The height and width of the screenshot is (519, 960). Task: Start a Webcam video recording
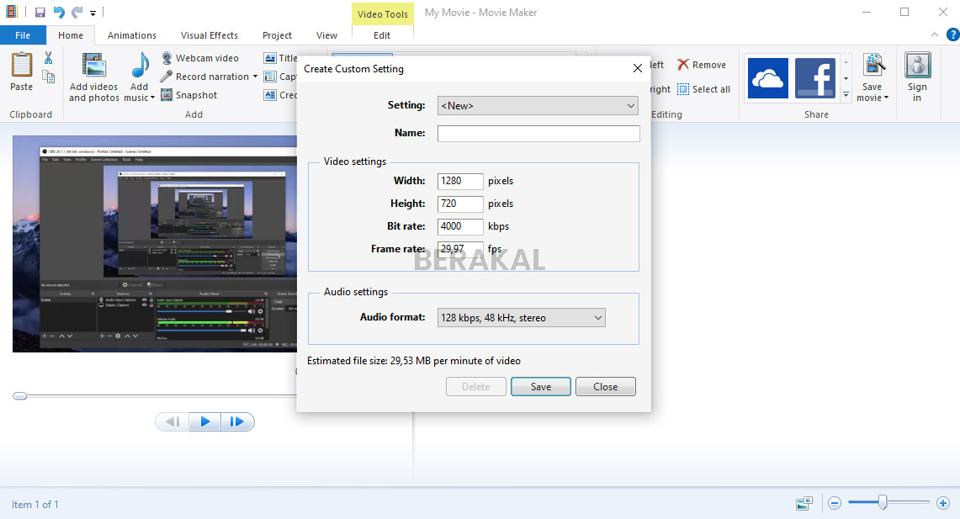pyautogui.click(x=205, y=57)
